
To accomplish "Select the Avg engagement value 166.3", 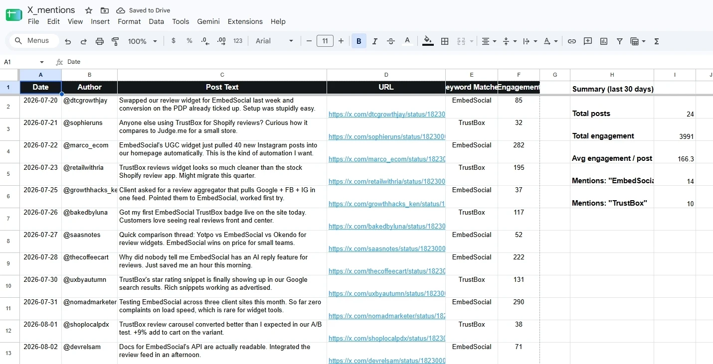I will [x=675, y=152].
